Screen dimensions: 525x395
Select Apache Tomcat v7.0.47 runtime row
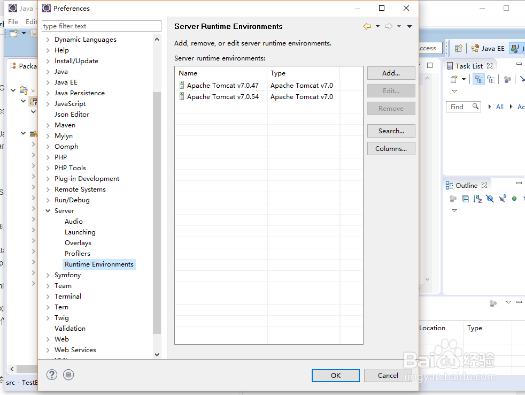[268, 85]
